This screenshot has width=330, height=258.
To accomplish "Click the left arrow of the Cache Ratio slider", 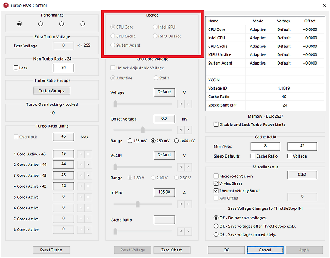I will (181, 231).
